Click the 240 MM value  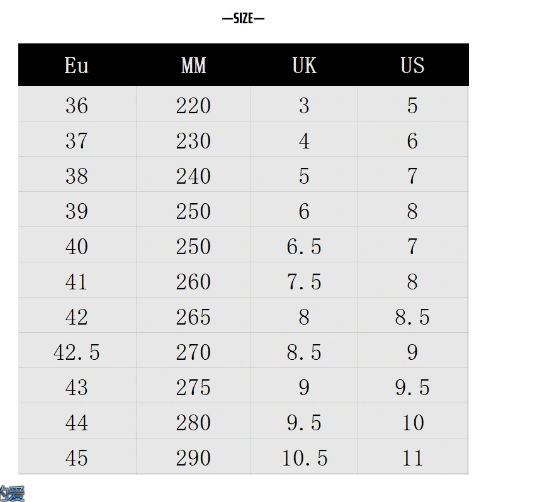point(193,176)
